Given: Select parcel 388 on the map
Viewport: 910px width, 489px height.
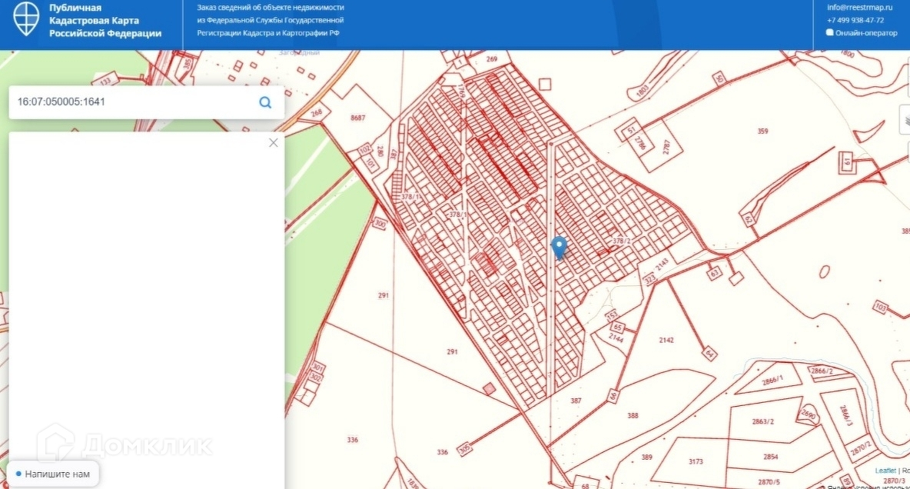Looking at the screenshot, I should point(633,416).
